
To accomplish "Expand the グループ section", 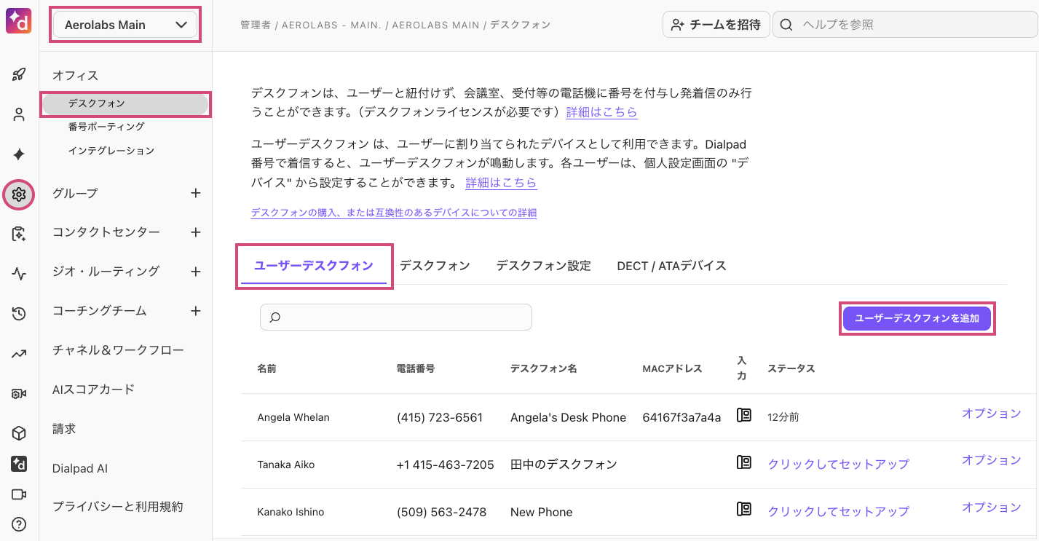I will pos(195,193).
